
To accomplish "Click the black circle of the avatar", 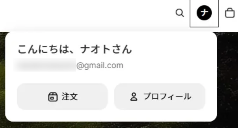I will click(204, 13).
